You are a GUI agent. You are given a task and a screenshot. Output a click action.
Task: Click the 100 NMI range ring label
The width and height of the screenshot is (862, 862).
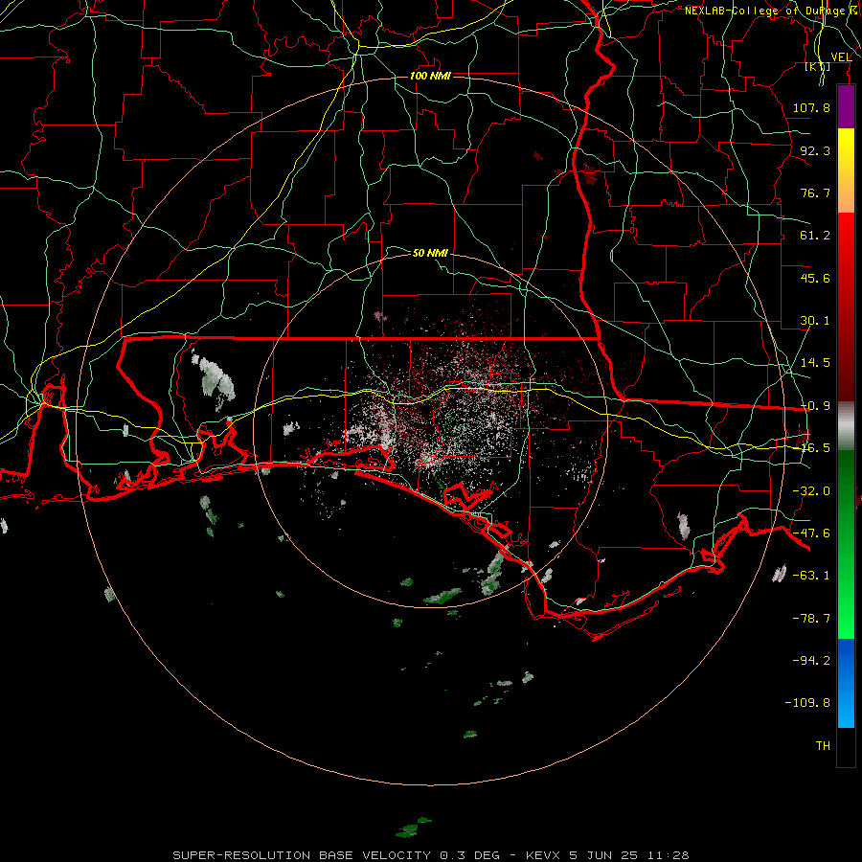click(x=430, y=76)
